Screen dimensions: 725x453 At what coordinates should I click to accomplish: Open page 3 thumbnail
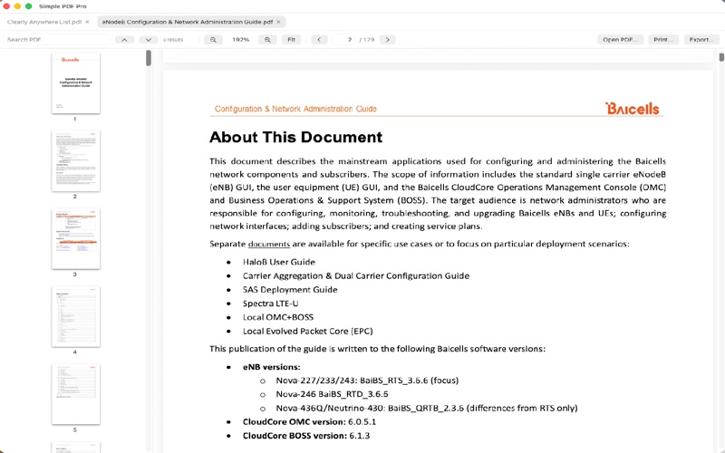click(x=76, y=238)
